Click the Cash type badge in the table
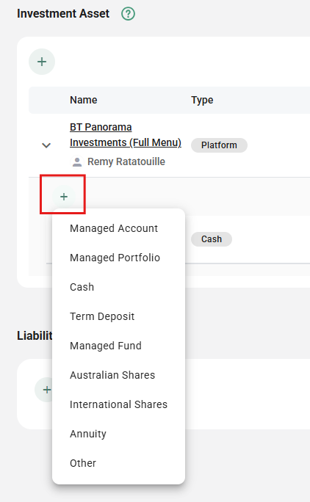The width and height of the screenshot is (310, 502). click(212, 239)
